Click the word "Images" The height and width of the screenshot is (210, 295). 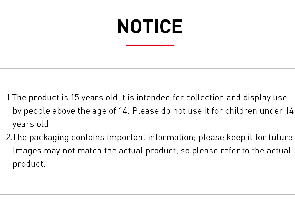(x=27, y=151)
